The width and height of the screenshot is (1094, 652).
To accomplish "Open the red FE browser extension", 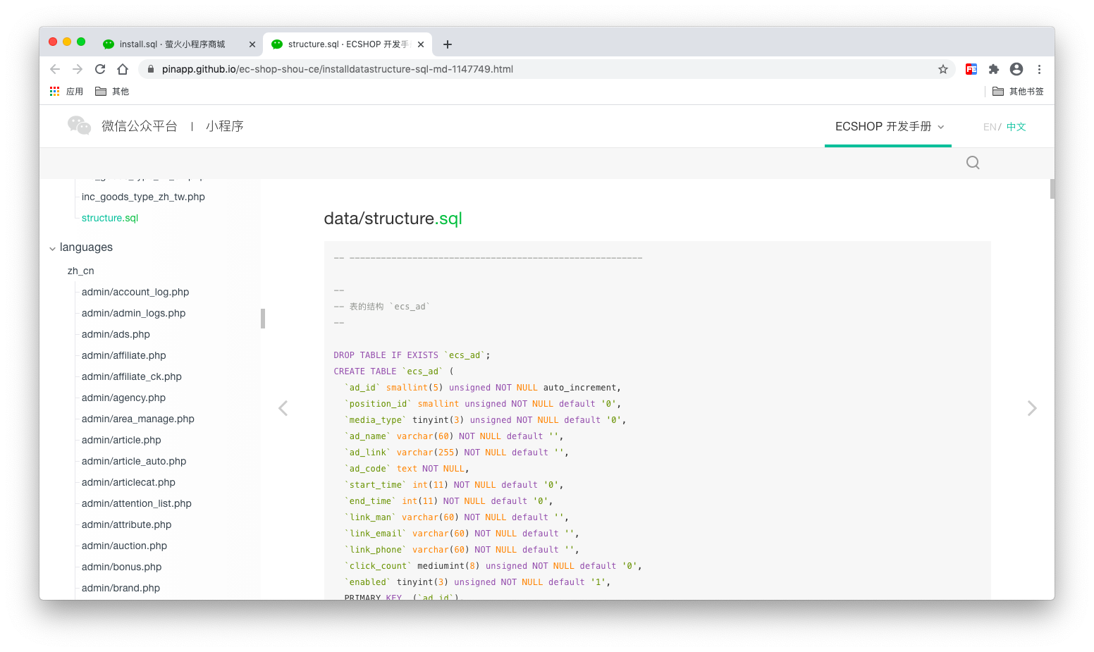I will click(x=971, y=69).
